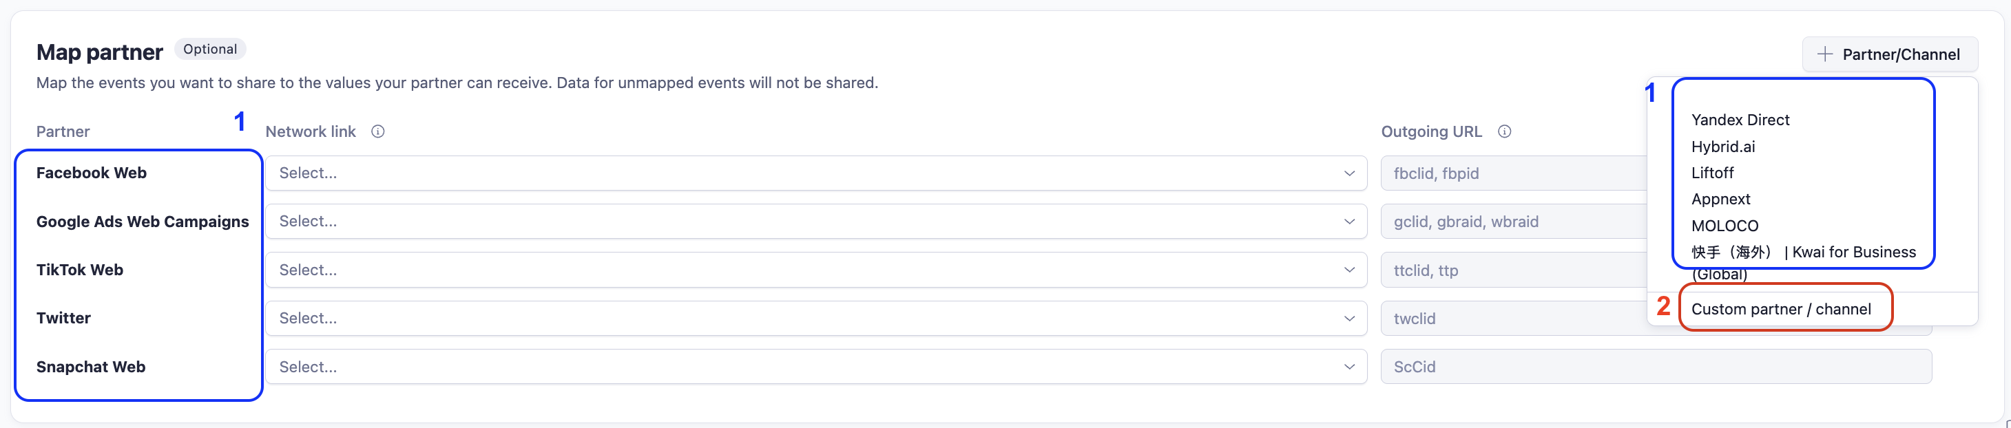Open Google Ads Web Campaigns network link dropdown
2011x428 pixels.
[816, 222]
